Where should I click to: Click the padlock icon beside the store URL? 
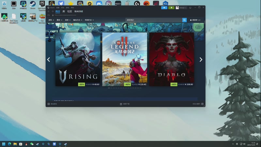53,15
